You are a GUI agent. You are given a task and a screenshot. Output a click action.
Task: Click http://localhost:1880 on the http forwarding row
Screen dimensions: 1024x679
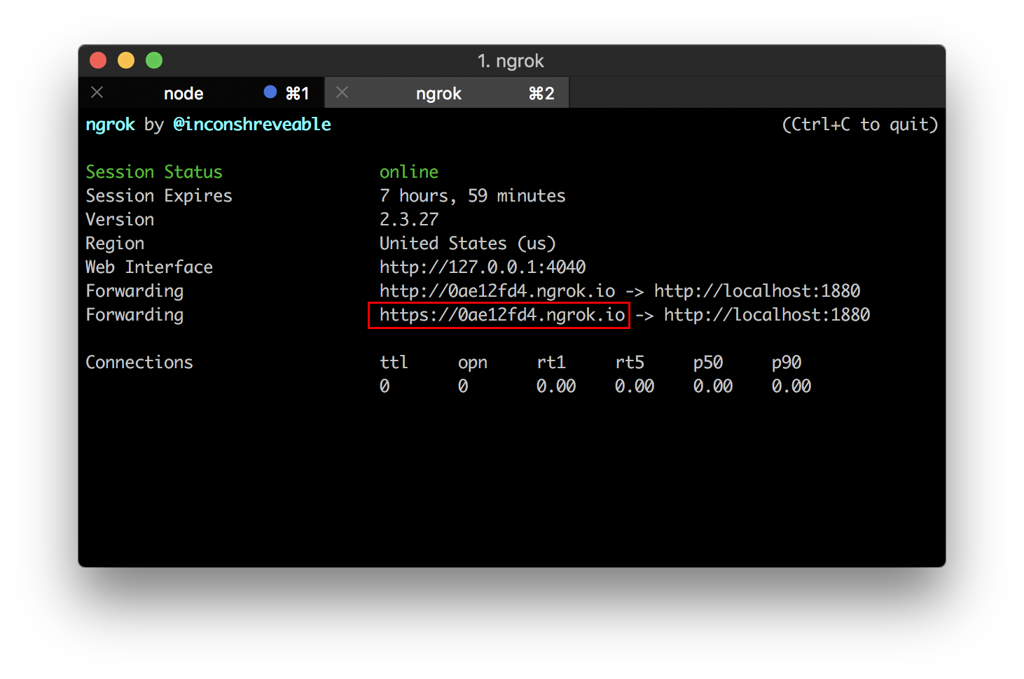[757, 291]
